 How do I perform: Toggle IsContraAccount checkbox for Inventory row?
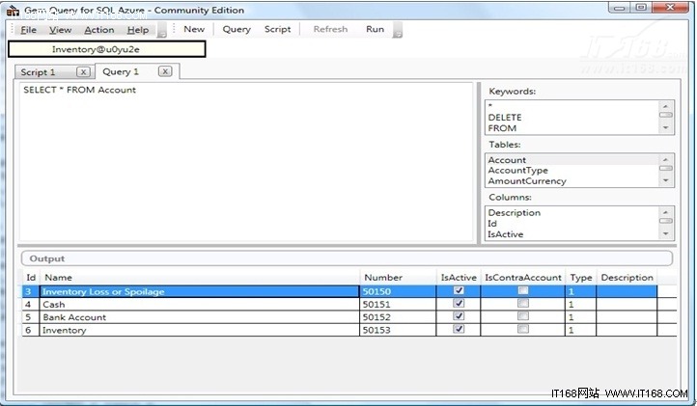(x=523, y=329)
